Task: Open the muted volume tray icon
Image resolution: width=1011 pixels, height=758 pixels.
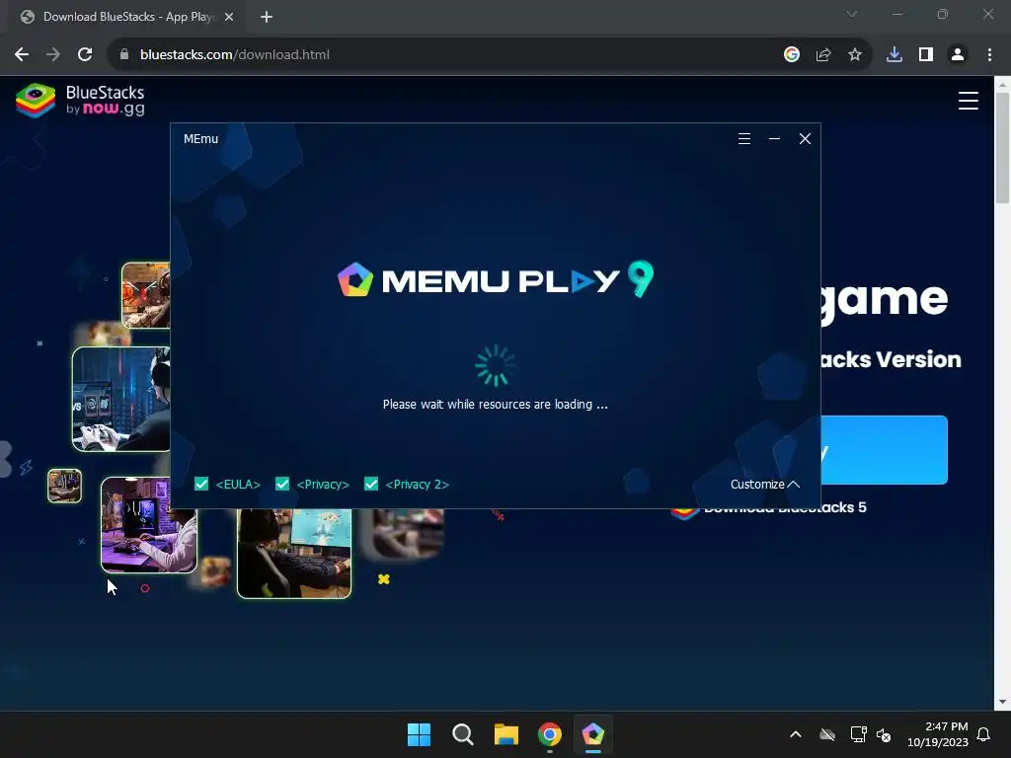Action: [x=884, y=734]
